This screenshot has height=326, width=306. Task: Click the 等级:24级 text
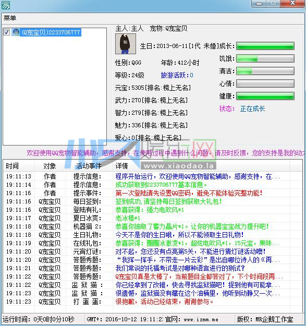coord(130,75)
